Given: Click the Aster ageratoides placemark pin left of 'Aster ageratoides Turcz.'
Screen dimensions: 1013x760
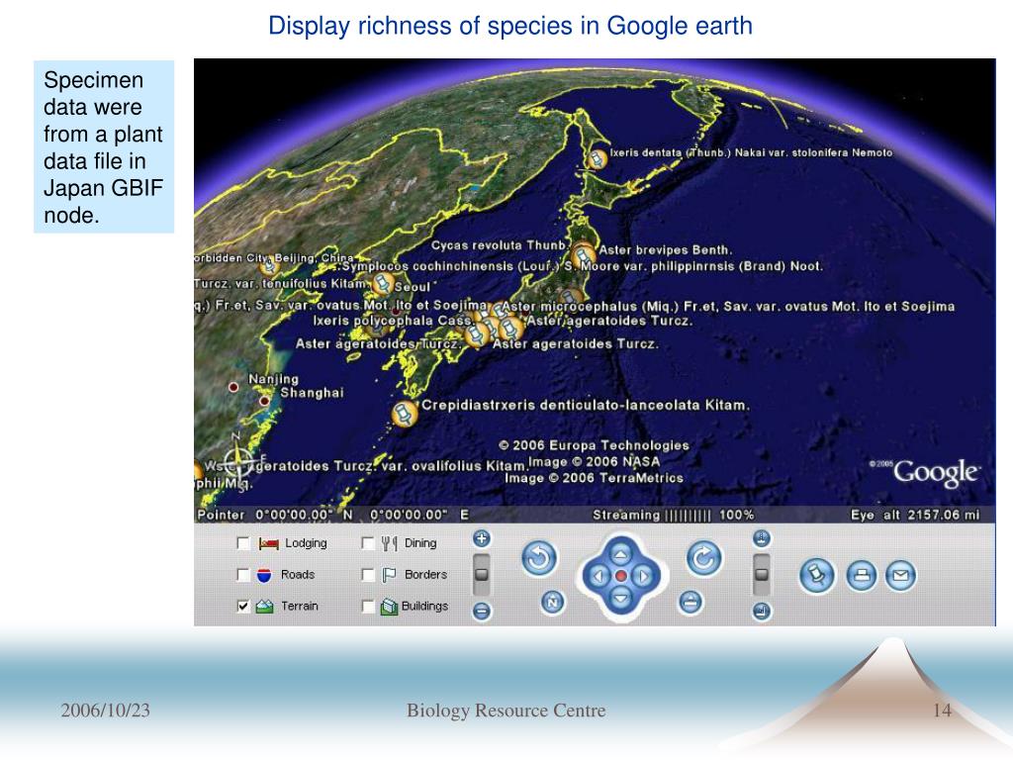Looking at the screenshot, I should [476, 334].
